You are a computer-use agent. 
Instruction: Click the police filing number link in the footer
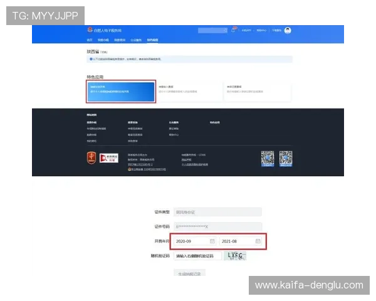(148, 169)
